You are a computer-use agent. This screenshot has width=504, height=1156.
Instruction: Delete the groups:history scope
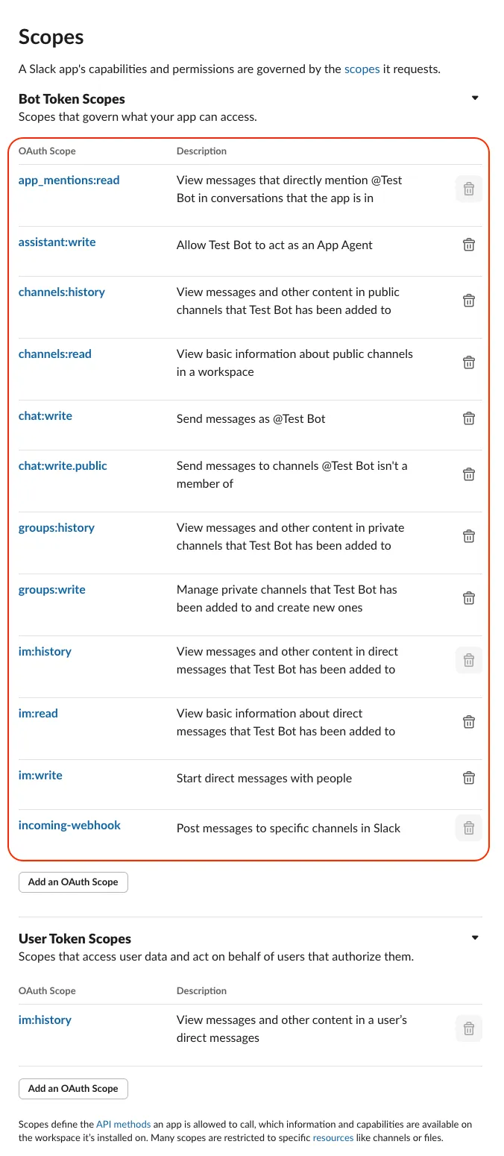469,536
